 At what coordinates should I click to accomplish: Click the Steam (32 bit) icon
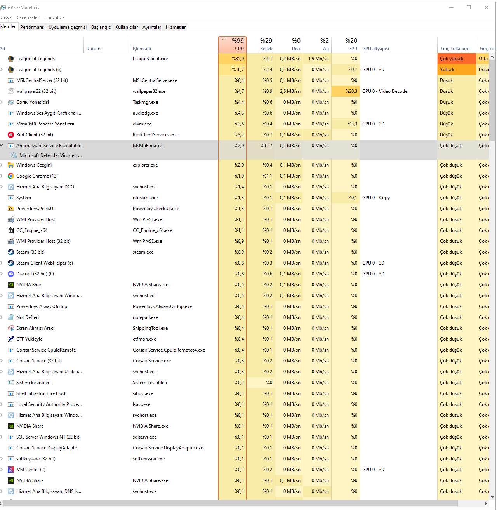coord(11,252)
